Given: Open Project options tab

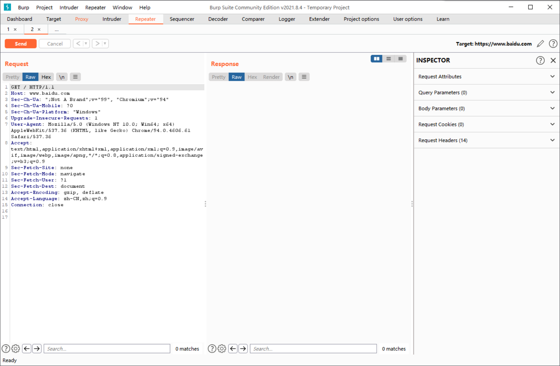Looking at the screenshot, I should tap(361, 19).
